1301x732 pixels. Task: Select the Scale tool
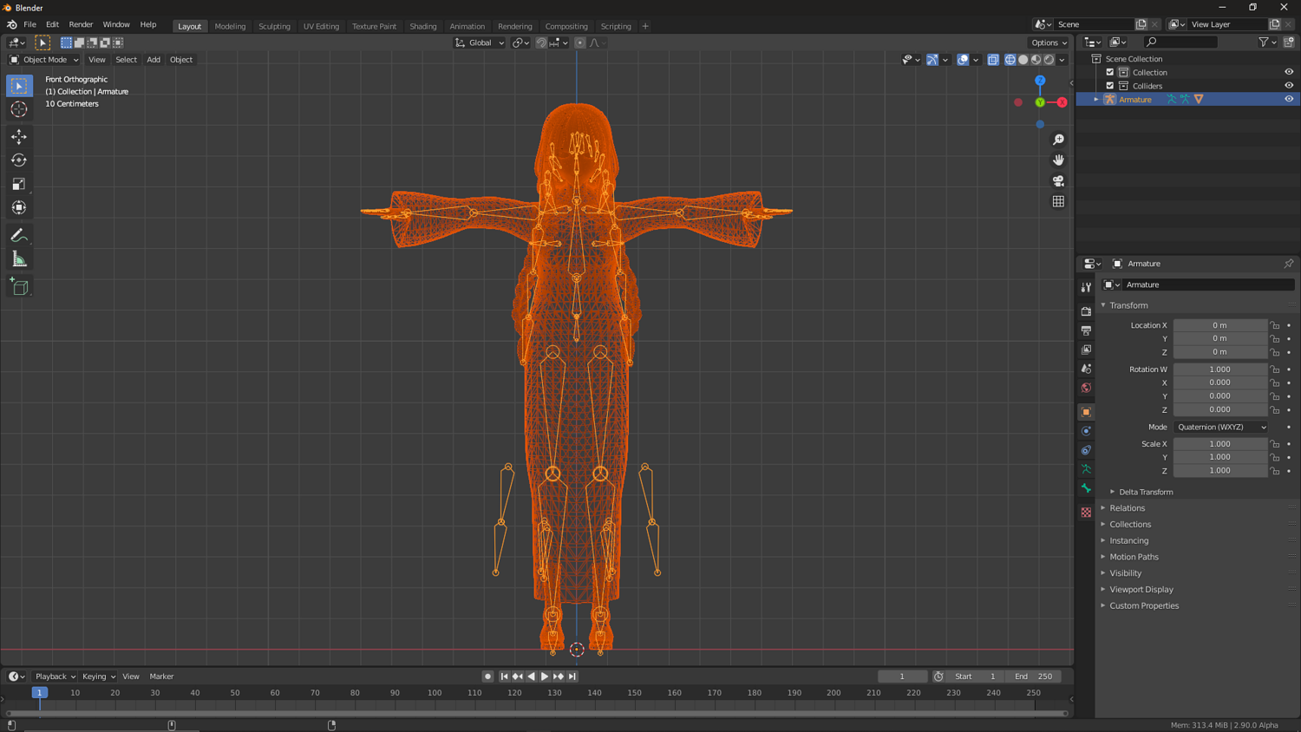click(19, 184)
